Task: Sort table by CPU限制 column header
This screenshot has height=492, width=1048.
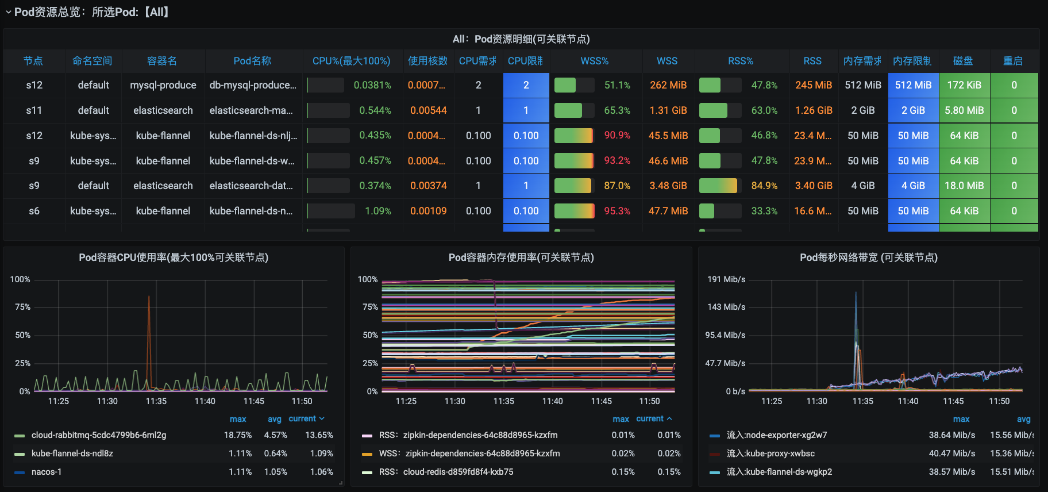Action: coord(526,61)
